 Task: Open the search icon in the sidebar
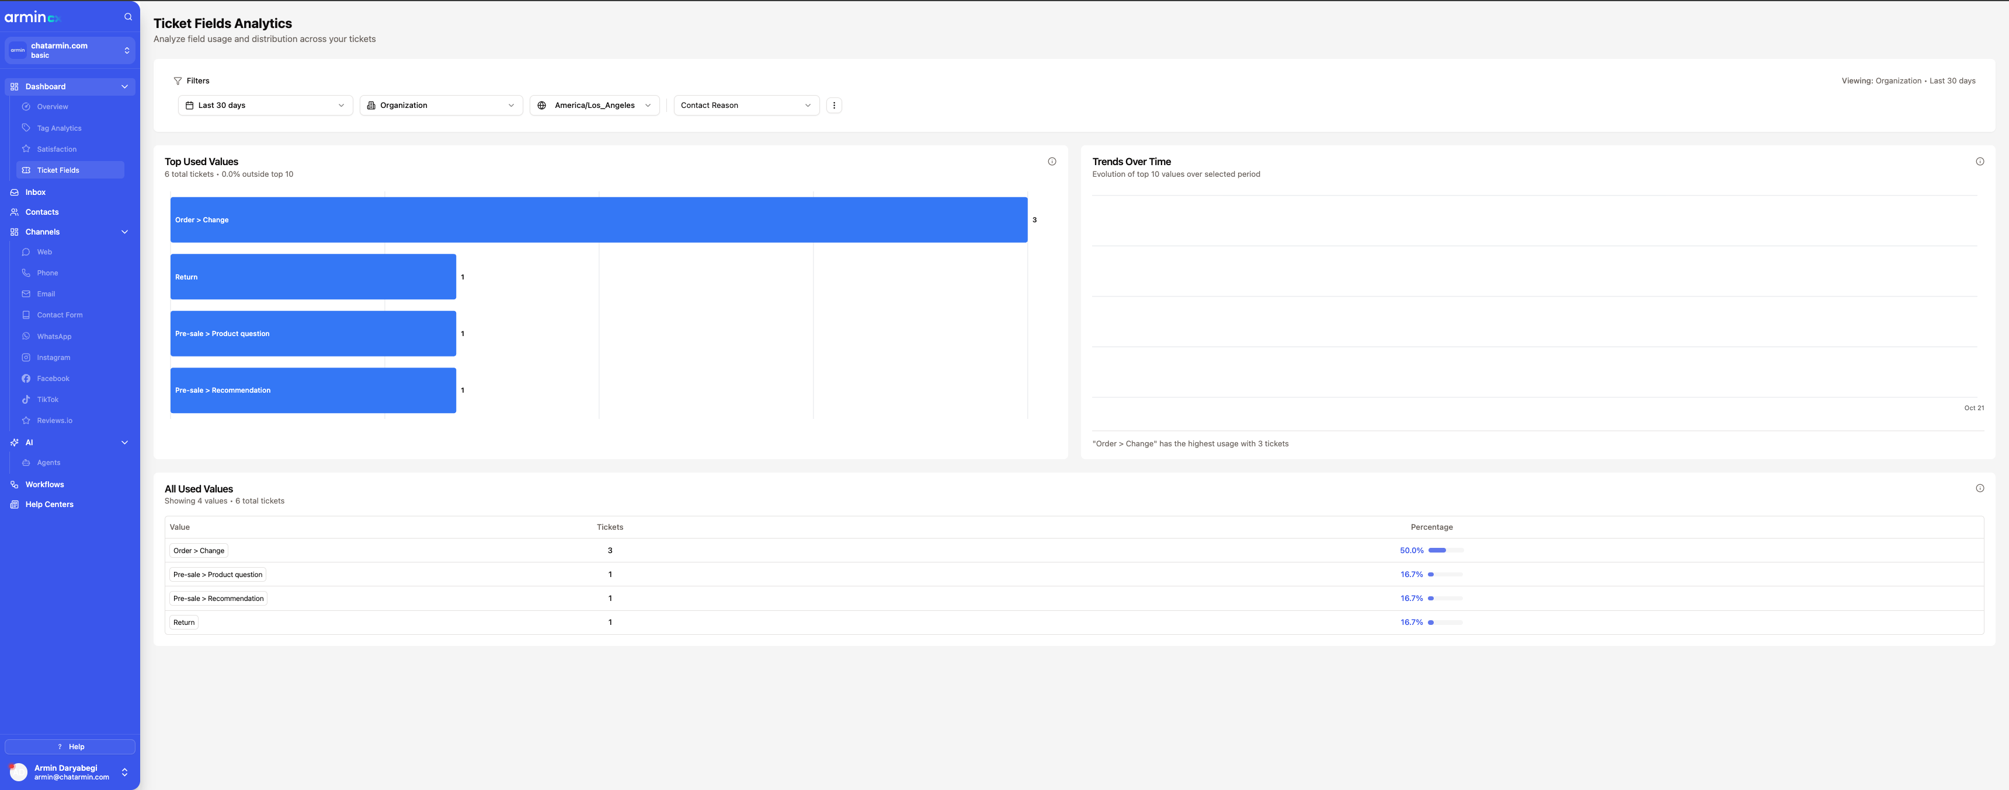pyautogui.click(x=127, y=16)
